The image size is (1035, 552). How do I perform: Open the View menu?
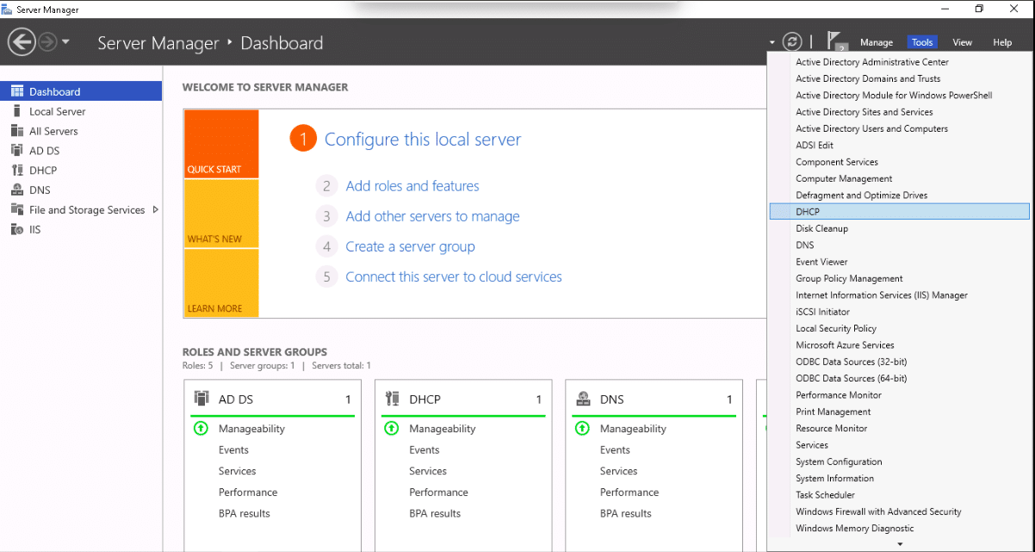tap(962, 42)
